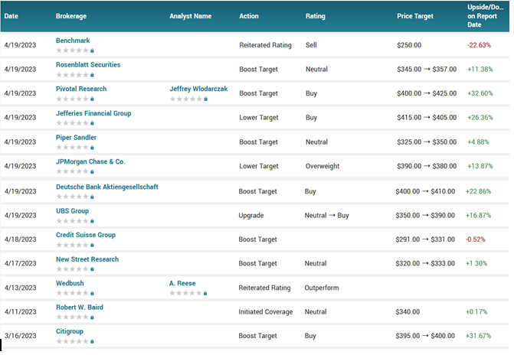Click the lock icon under Piper Sandler
Image resolution: width=514 pixels, height=358 pixels.
(92, 148)
